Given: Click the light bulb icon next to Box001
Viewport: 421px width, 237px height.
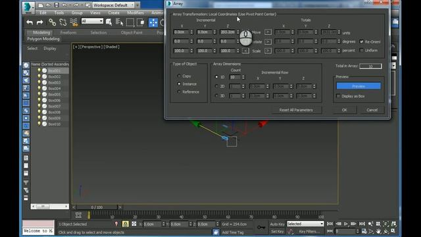Looking at the screenshot, I should pos(39,70).
